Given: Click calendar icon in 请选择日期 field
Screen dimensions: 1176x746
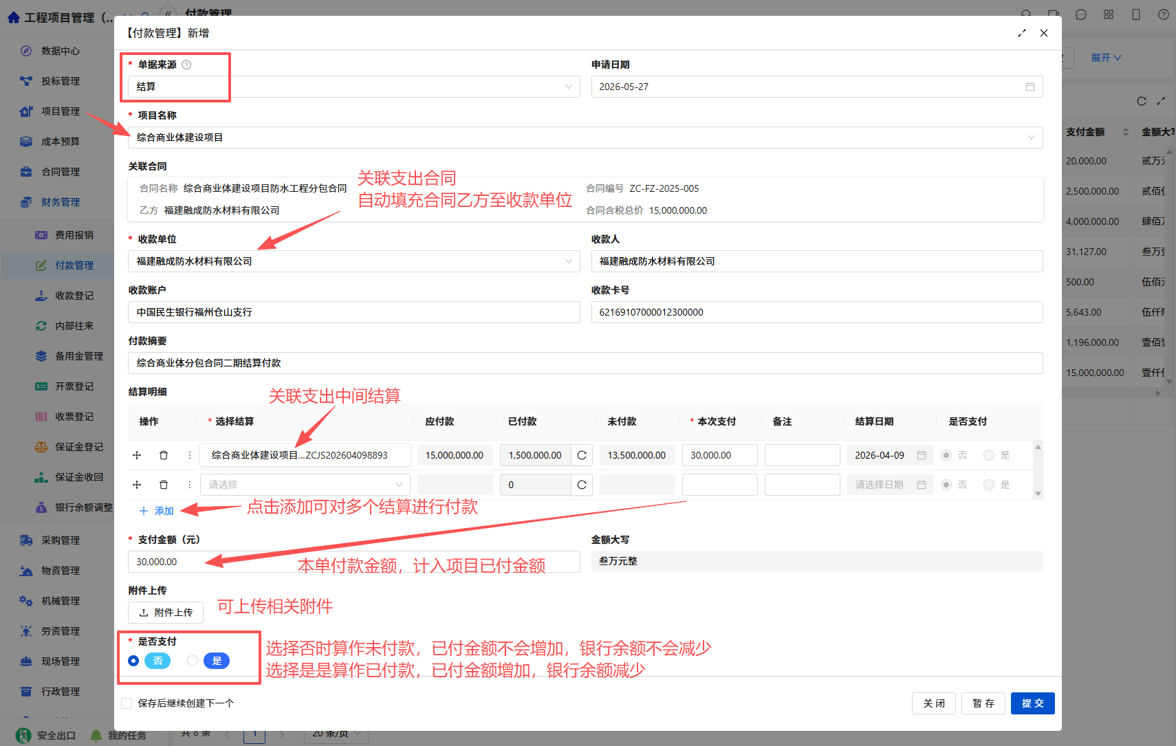Looking at the screenshot, I should (x=922, y=485).
